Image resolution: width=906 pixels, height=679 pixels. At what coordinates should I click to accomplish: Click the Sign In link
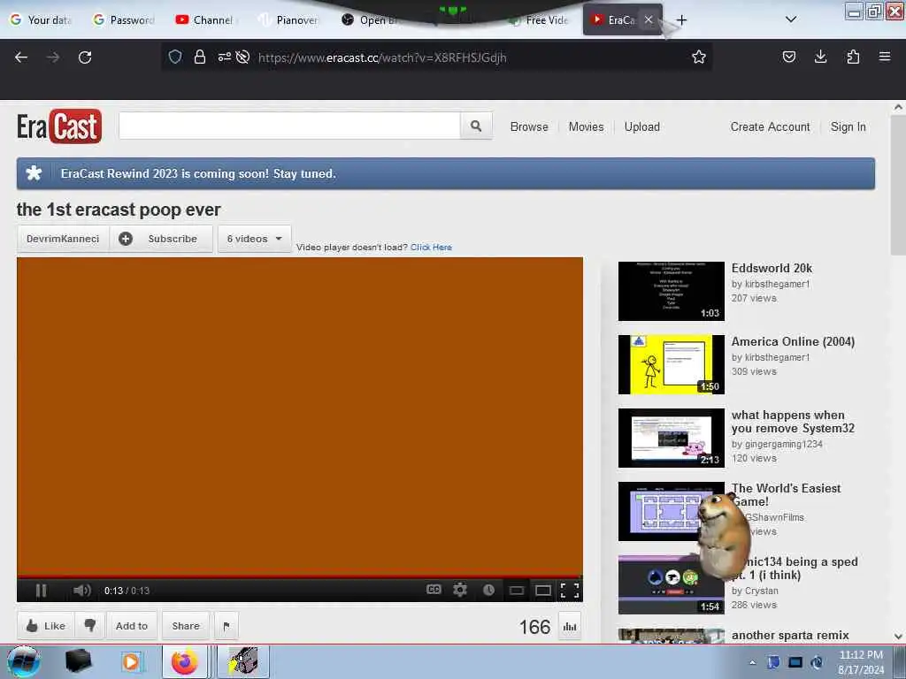848,127
